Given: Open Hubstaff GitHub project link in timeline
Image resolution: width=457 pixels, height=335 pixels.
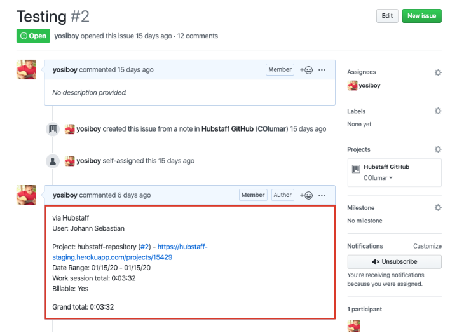Looking at the screenshot, I should tap(228, 129).
